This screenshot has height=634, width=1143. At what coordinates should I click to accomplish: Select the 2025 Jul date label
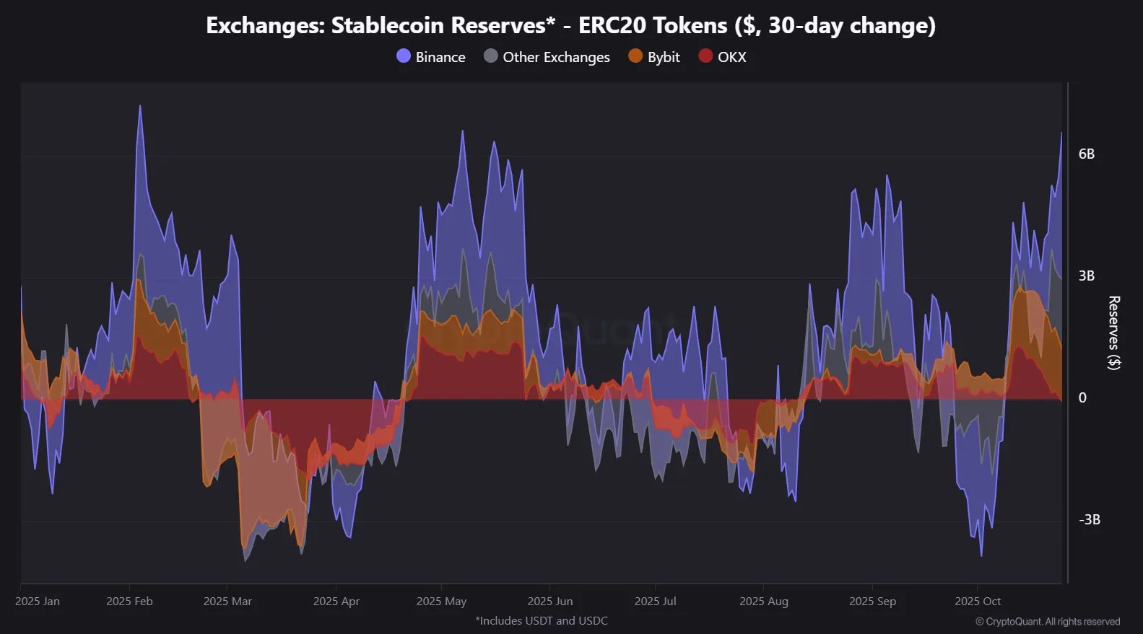click(x=655, y=601)
